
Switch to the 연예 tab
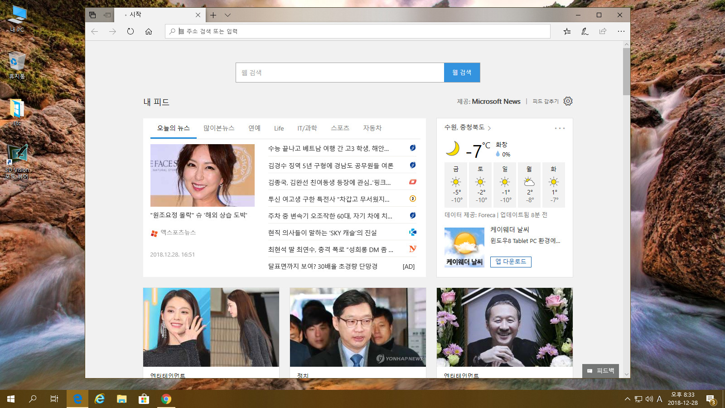tap(254, 128)
